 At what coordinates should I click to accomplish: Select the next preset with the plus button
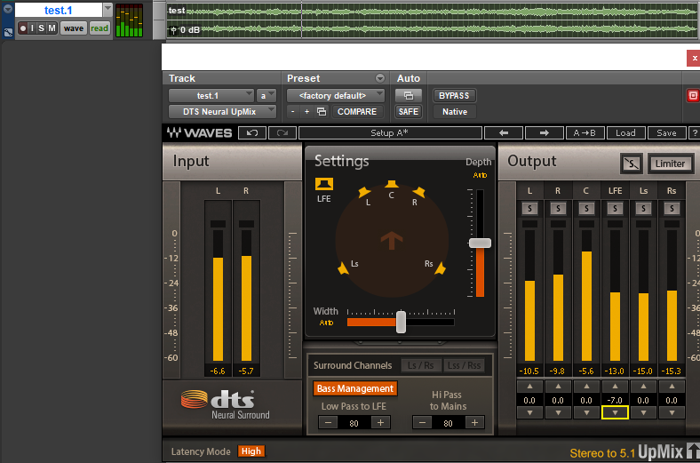point(306,112)
